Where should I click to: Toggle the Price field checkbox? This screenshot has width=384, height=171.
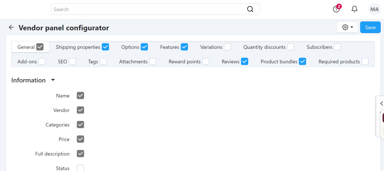point(80,139)
